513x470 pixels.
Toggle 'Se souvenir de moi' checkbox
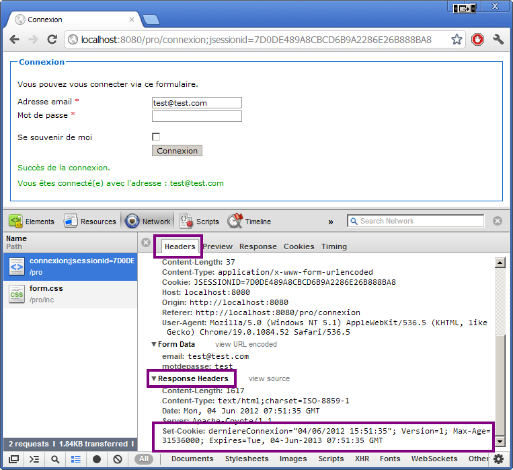tap(157, 137)
